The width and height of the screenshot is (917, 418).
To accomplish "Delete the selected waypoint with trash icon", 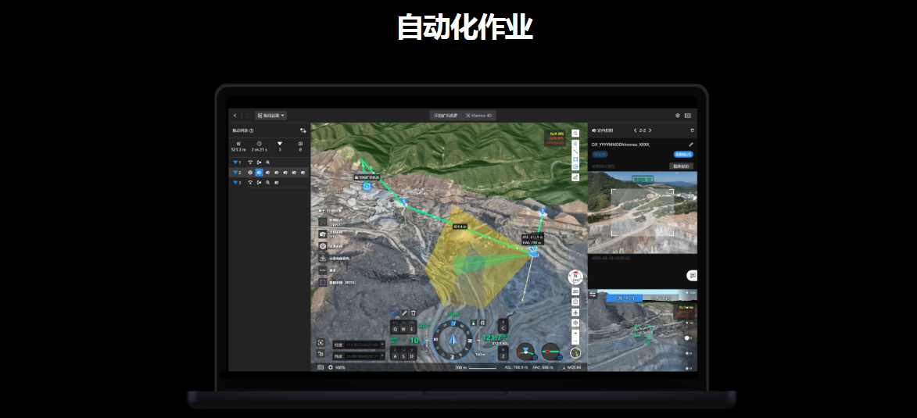I will pos(414,313).
